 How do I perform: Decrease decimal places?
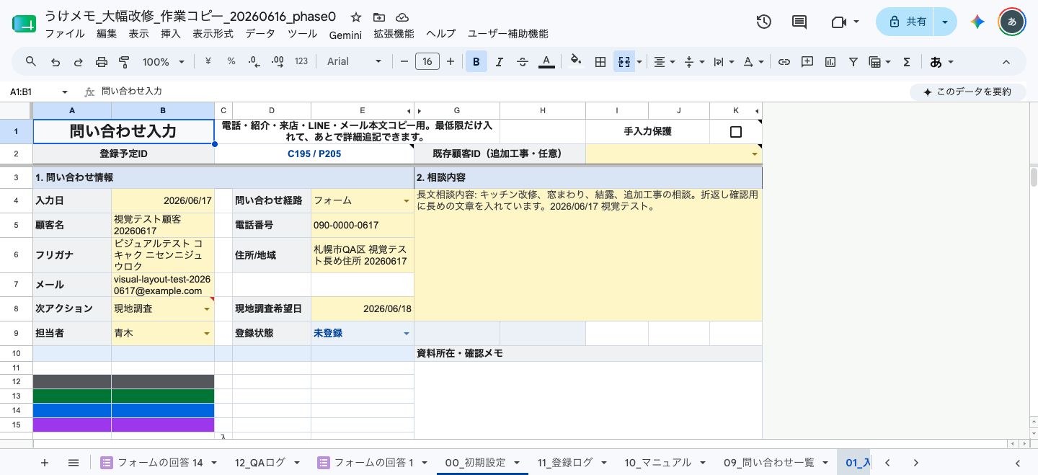coord(254,62)
